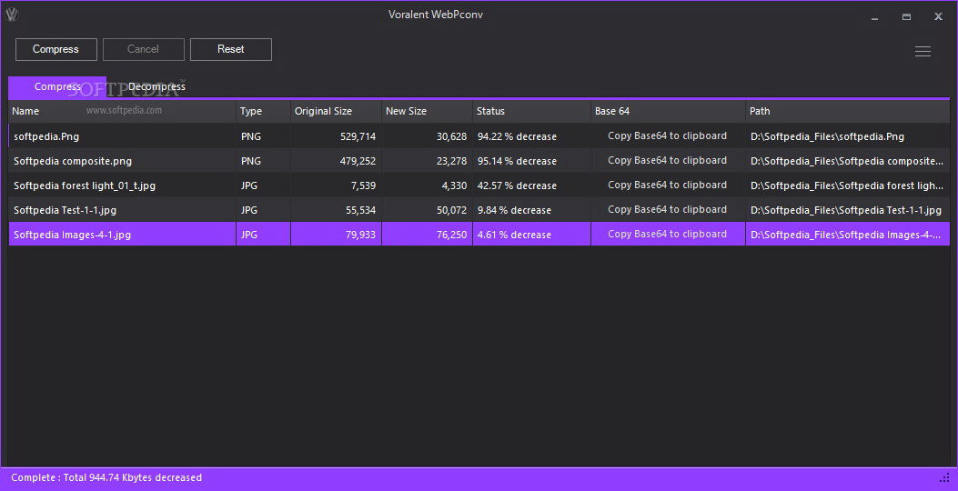Screen dimensions: 958x491
Task: Click the Reset button
Action: pyautogui.click(x=230, y=49)
